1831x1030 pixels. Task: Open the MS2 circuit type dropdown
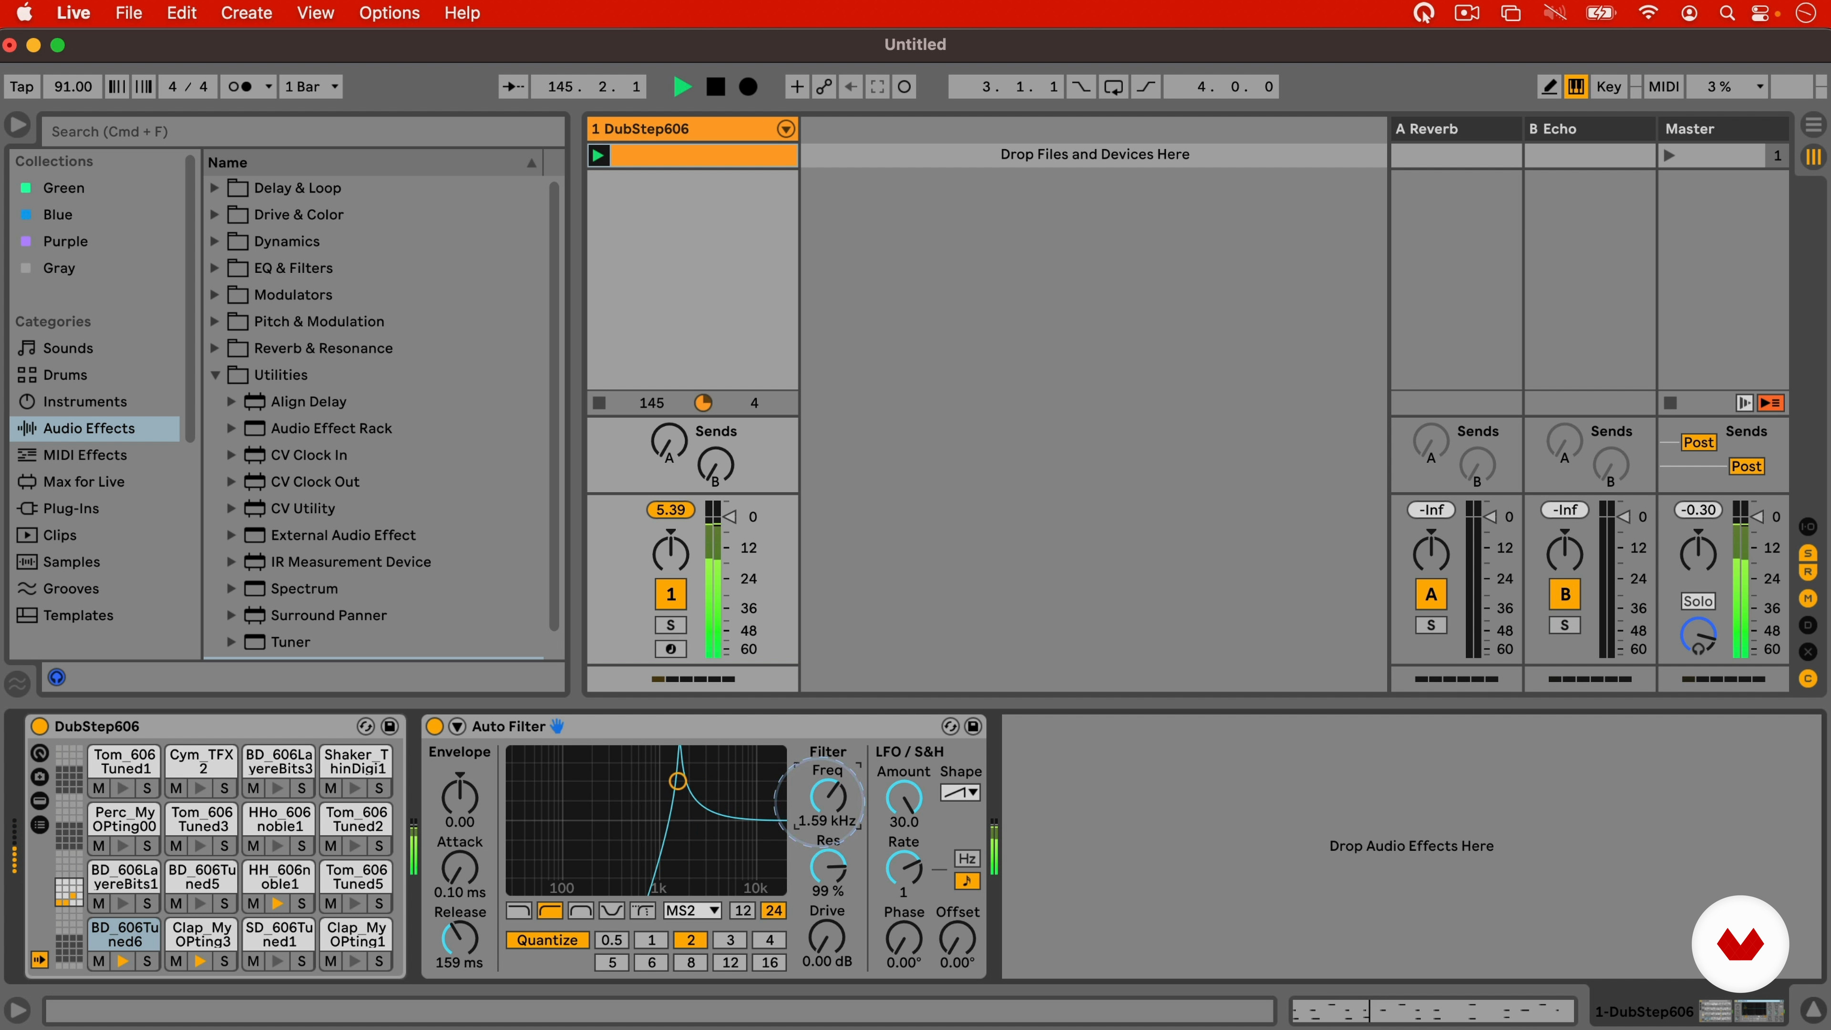(x=692, y=911)
